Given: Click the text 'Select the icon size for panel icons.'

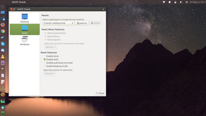Looking at the screenshot, I should pos(58,70).
